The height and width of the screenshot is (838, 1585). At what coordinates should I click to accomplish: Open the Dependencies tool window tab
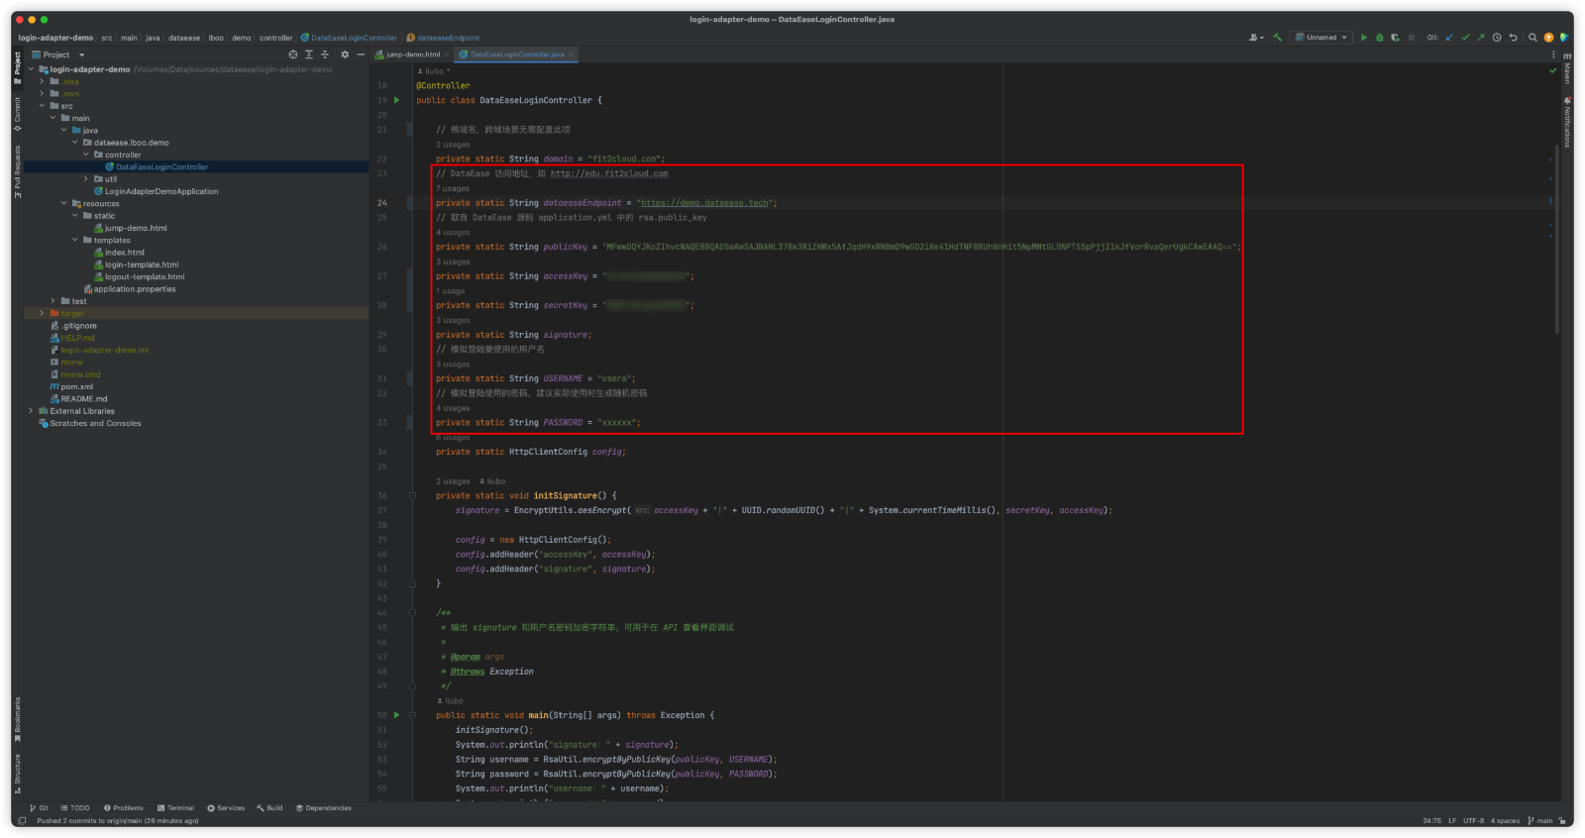[323, 808]
